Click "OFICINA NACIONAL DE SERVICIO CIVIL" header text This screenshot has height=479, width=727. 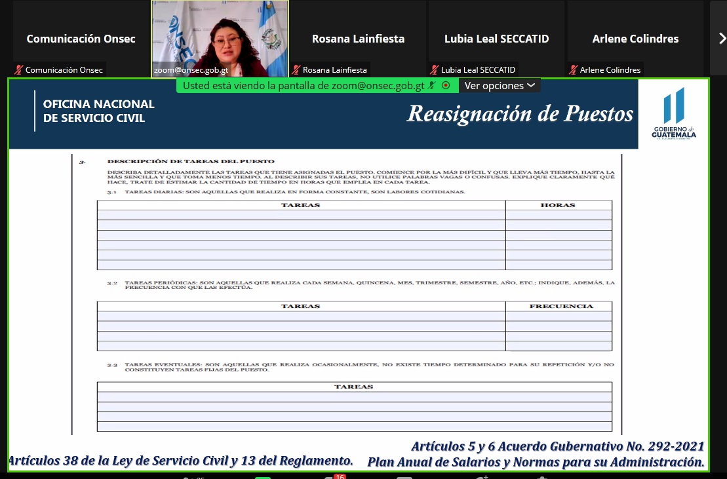click(x=99, y=111)
